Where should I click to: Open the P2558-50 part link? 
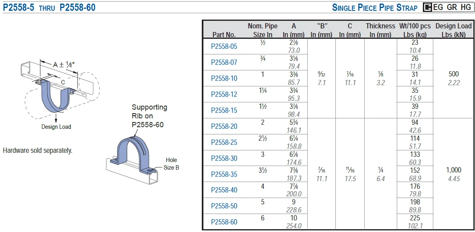[x=224, y=206]
